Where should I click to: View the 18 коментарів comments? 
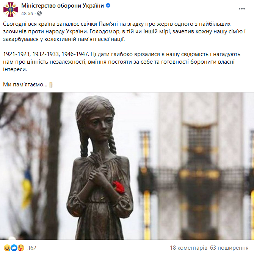click(x=188, y=248)
